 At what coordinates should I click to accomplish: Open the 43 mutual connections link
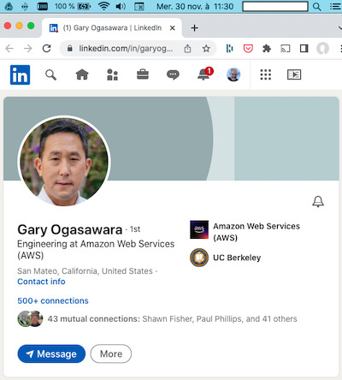pos(173,318)
